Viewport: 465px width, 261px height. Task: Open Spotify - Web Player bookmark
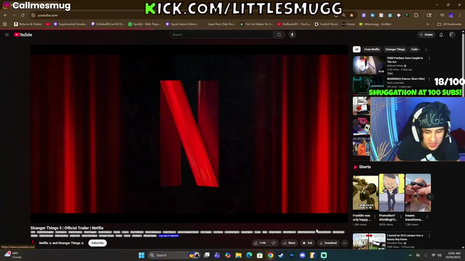(144, 24)
